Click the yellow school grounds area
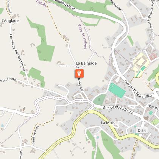The width and height of the screenshot is (159, 159). (x=140, y=64)
